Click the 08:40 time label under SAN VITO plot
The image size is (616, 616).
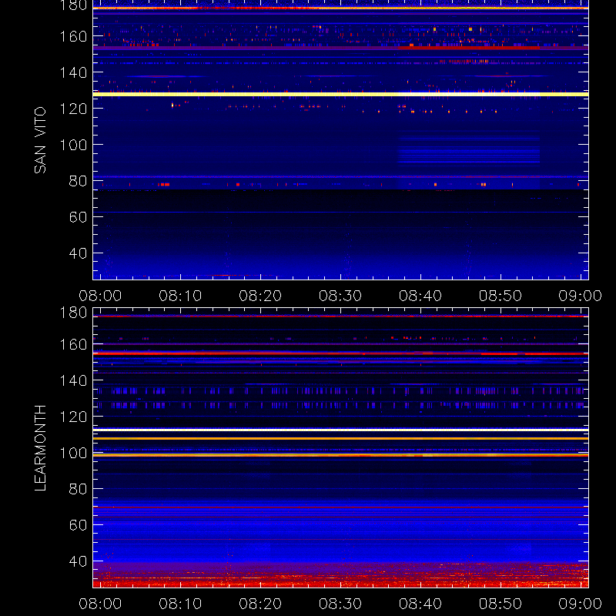(x=420, y=296)
